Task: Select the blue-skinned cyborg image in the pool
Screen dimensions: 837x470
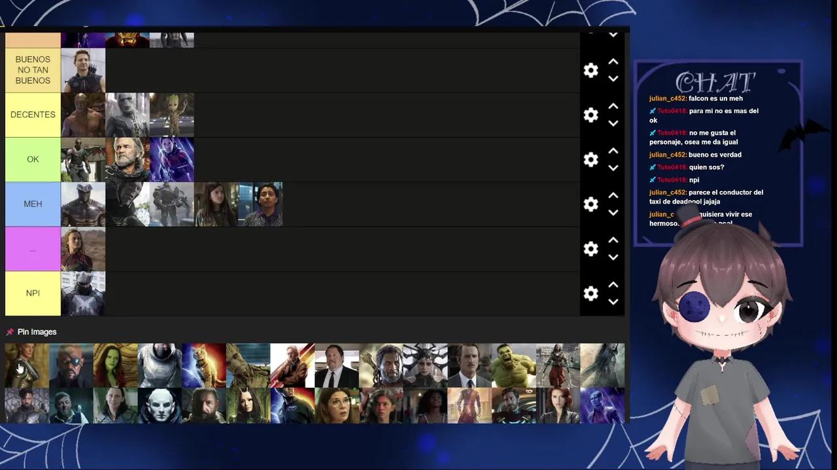Action: [x=602, y=405]
